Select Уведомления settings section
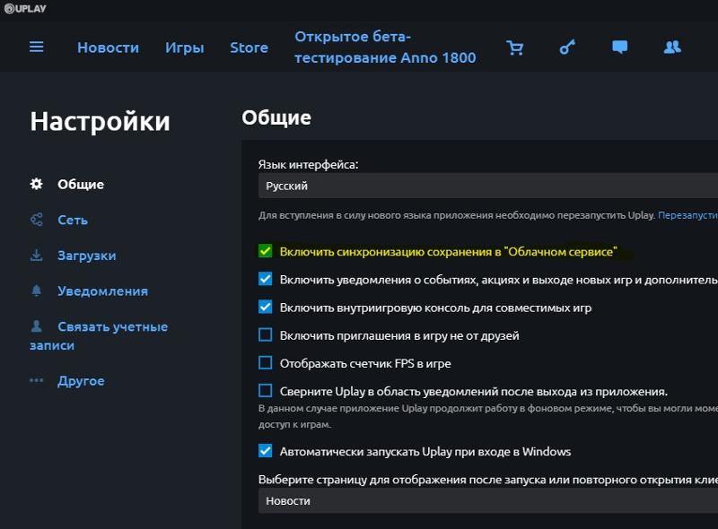This screenshot has height=529, width=718. click(102, 291)
